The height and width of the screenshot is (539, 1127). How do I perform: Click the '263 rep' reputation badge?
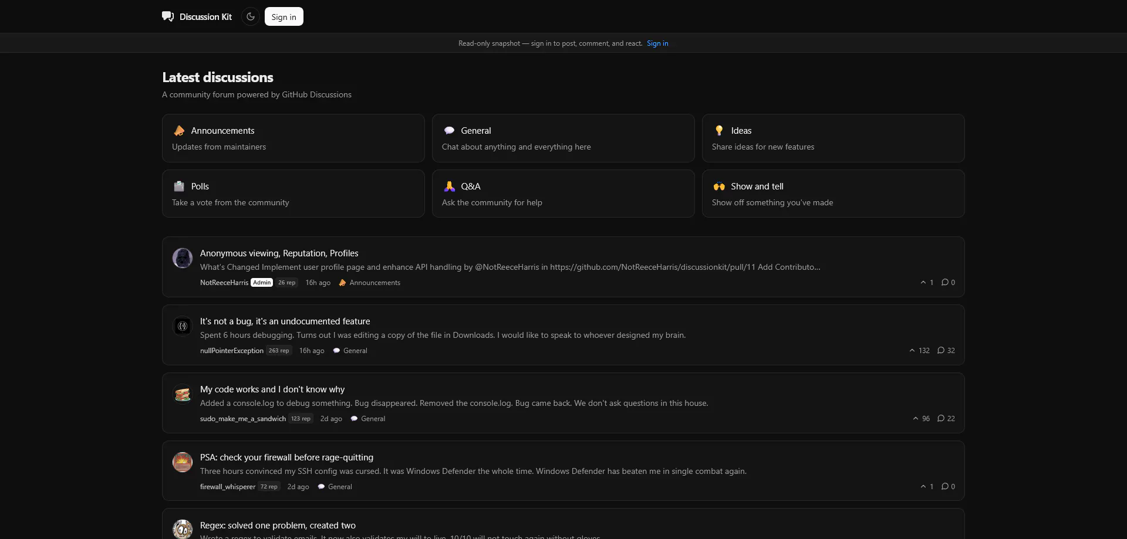[279, 351]
